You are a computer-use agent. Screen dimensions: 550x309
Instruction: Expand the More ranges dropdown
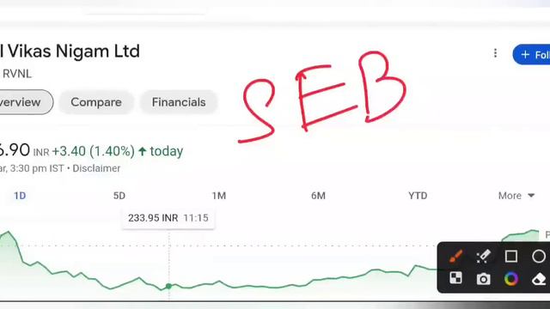tap(516, 196)
